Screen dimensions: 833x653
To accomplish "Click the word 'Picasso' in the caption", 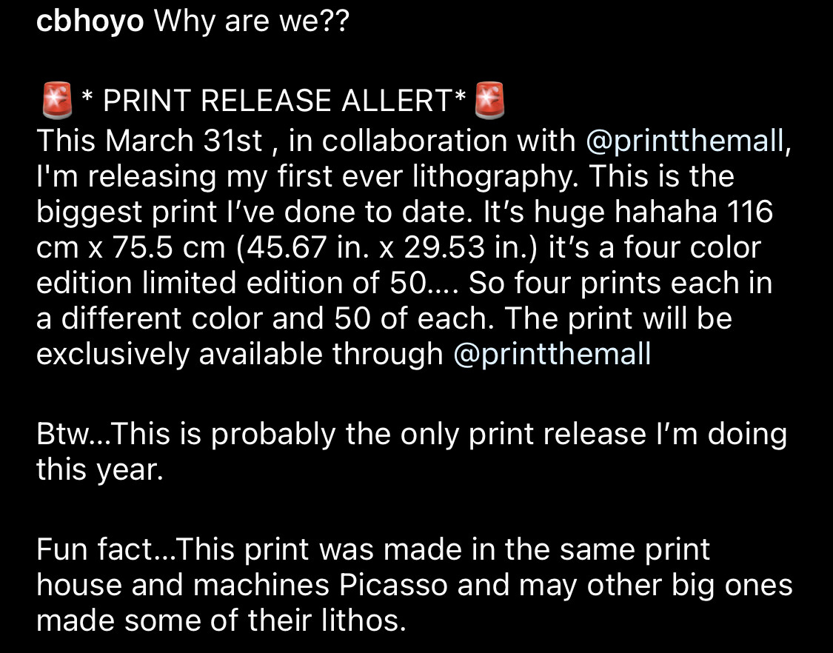I will (x=394, y=586).
